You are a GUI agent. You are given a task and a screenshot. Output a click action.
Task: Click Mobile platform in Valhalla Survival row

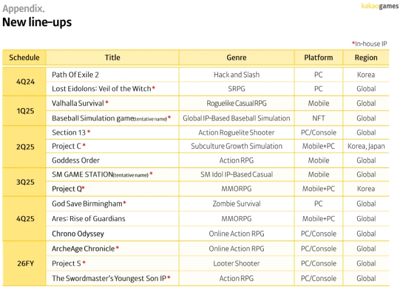click(x=319, y=103)
